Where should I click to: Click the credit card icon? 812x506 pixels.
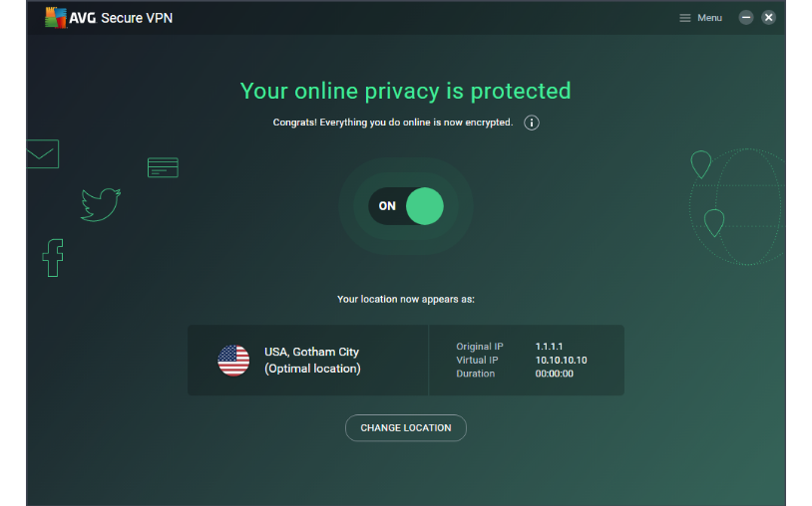coord(163,167)
